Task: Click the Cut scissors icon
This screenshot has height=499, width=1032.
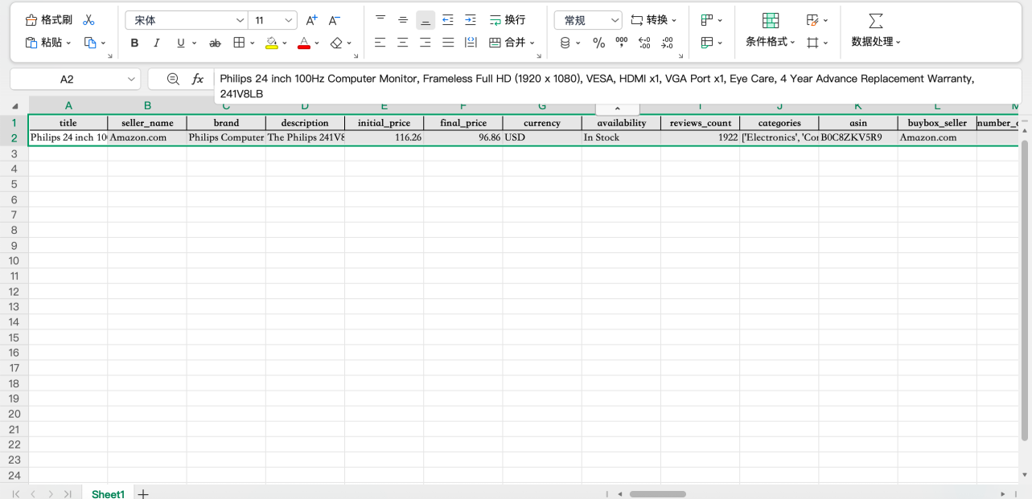Action: 89,20
